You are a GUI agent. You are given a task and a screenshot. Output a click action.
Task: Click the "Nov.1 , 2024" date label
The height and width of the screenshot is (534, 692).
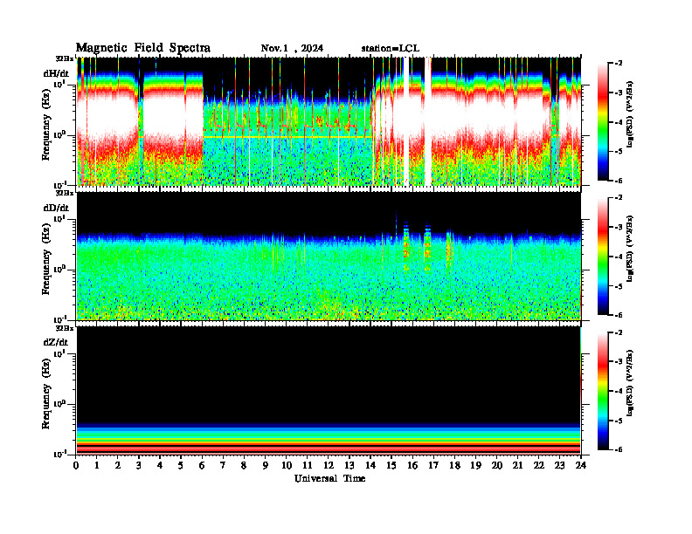292,48
